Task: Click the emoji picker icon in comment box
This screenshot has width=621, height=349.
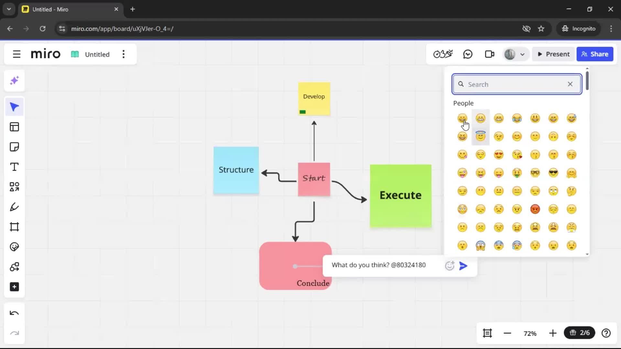Action: point(450,266)
